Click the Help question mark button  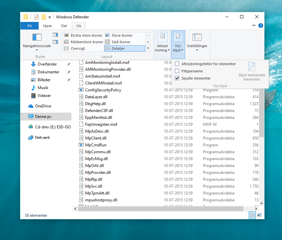(x=260, y=25)
